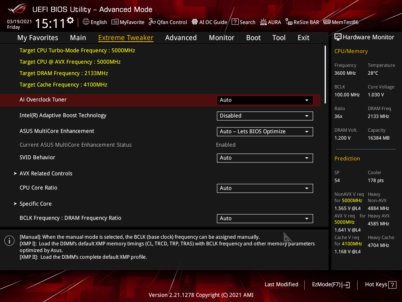
Task: Launch AI OC Guide icon
Action: point(195,22)
